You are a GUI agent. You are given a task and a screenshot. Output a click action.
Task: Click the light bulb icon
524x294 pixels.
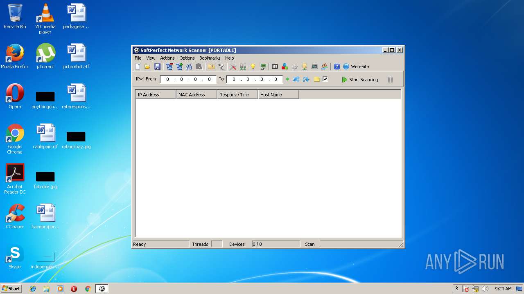click(253, 67)
